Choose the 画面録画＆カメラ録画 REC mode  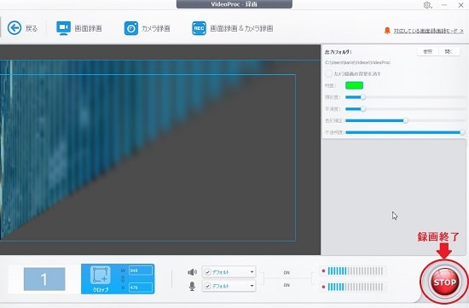pyautogui.click(x=233, y=28)
